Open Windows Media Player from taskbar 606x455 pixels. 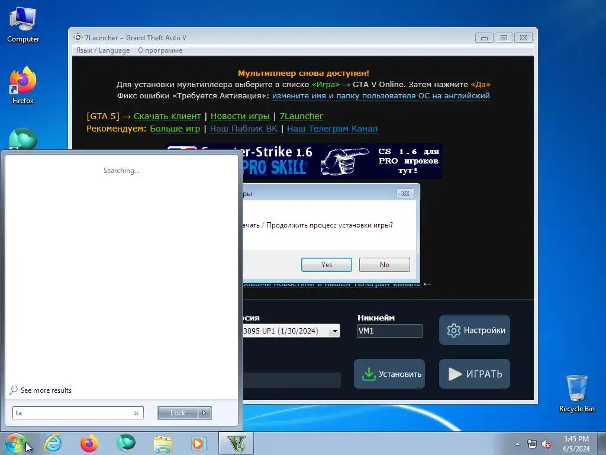pyautogui.click(x=199, y=443)
